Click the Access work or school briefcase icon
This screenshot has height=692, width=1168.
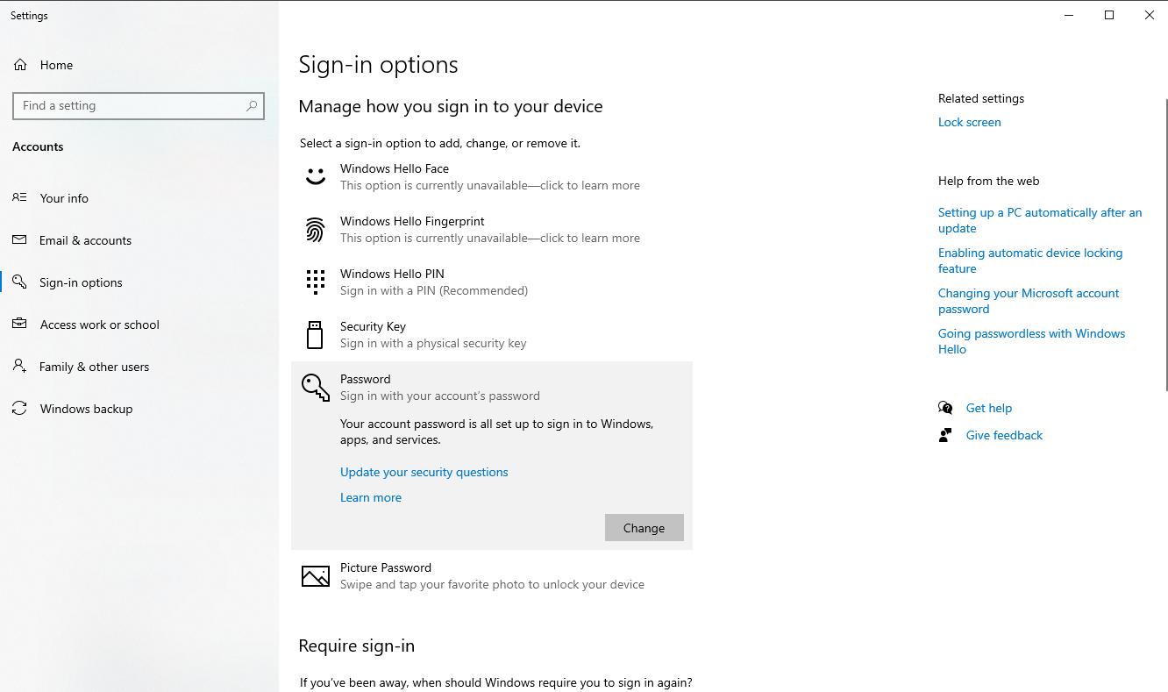tap(19, 325)
